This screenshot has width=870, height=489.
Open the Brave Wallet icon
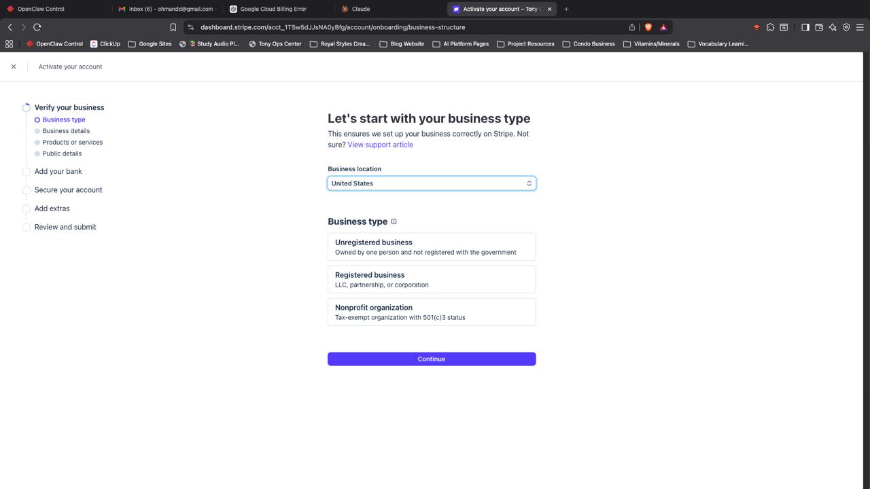pyautogui.click(x=819, y=27)
